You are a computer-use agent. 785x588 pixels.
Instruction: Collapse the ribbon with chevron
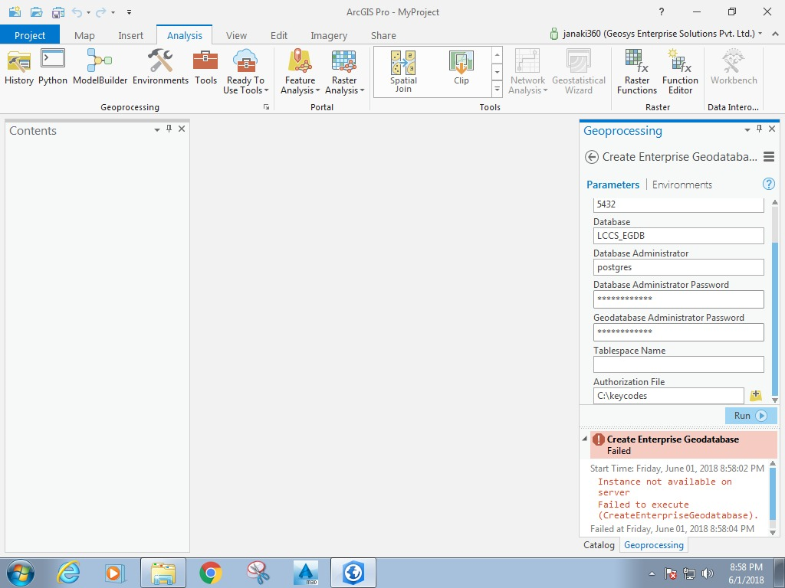(x=775, y=34)
